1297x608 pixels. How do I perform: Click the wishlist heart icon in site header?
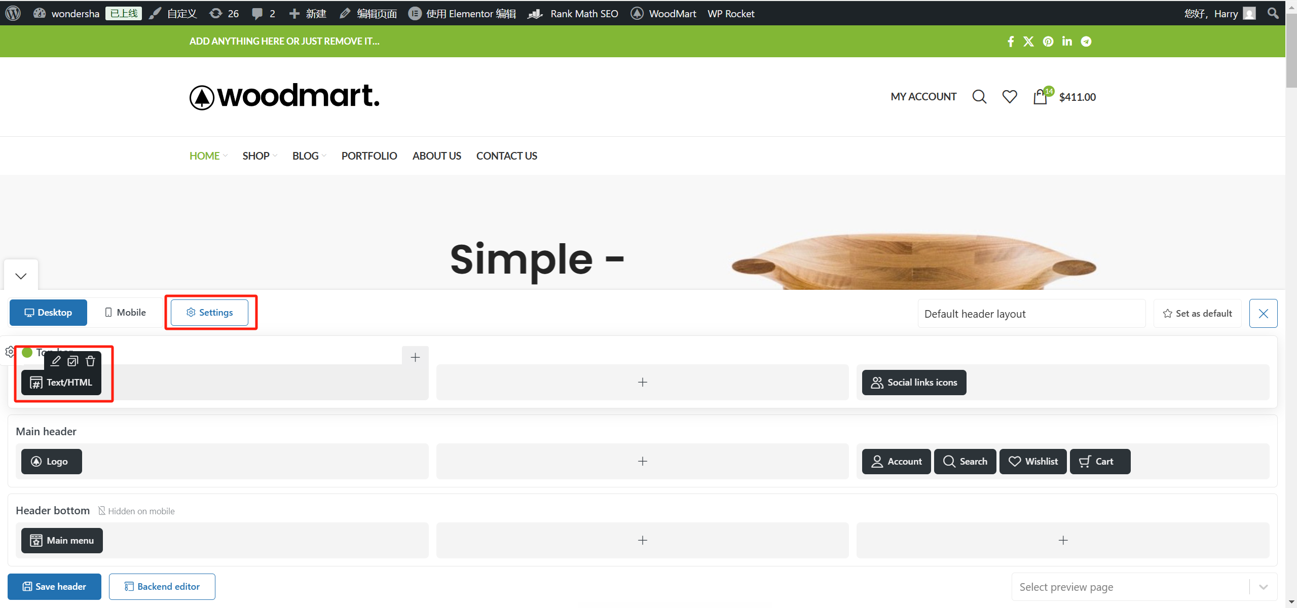(x=1010, y=96)
